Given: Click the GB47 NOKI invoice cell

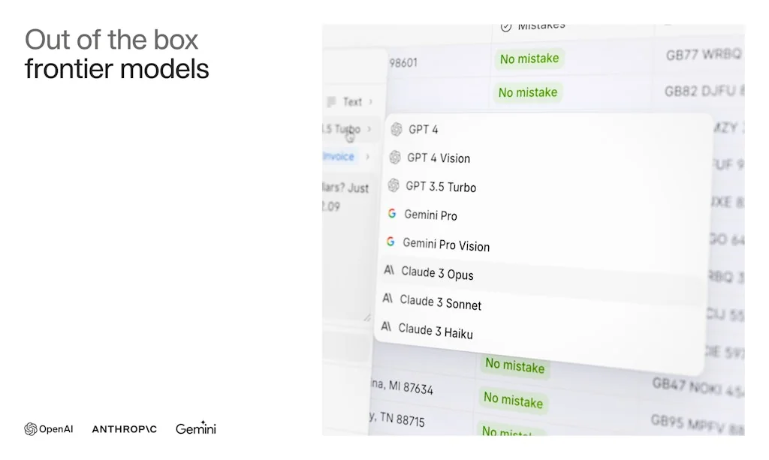Looking at the screenshot, I should tap(683, 387).
